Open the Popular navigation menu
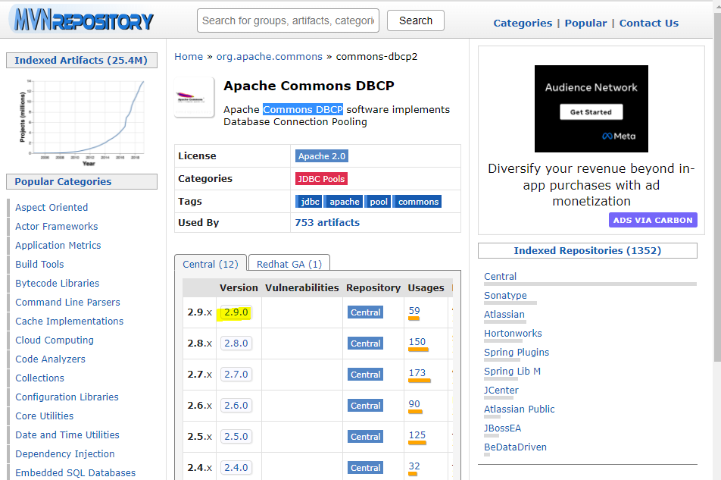721x480 pixels. point(585,23)
